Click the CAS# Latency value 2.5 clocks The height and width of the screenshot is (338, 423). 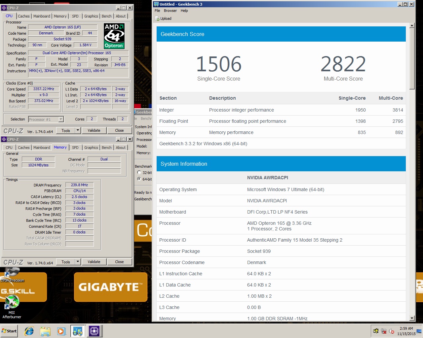click(79, 197)
